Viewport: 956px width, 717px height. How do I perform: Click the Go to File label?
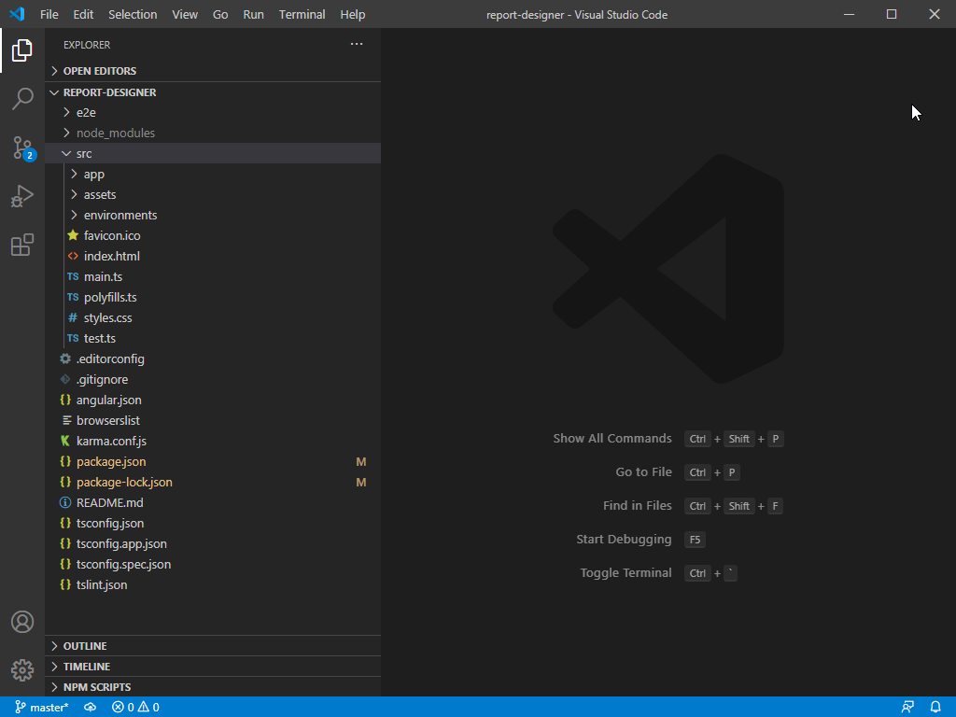click(x=643, y=471)
